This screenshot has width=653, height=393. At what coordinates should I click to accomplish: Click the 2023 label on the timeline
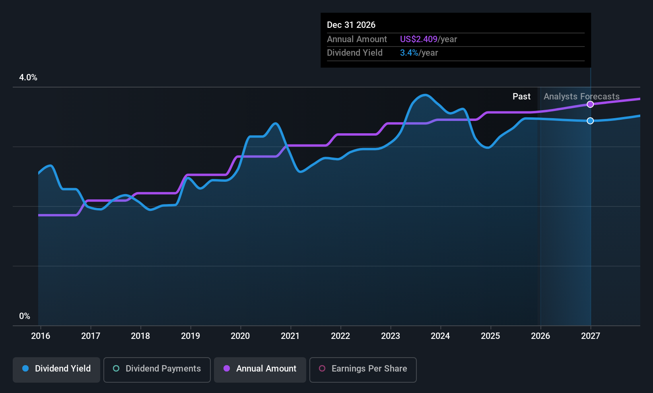pyautogui.click(x=391, y=336)
